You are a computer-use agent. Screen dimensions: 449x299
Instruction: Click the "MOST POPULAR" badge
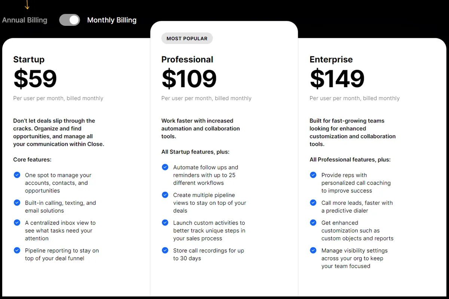pyautogui.click(x=187, y=38)
